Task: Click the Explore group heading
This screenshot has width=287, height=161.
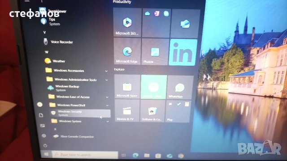Action: (119, 69)
